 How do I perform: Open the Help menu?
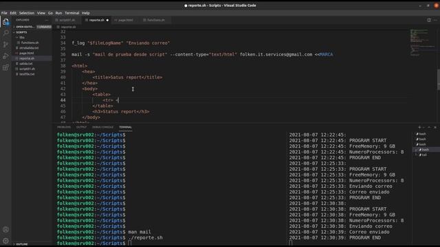tap(85, 13)
